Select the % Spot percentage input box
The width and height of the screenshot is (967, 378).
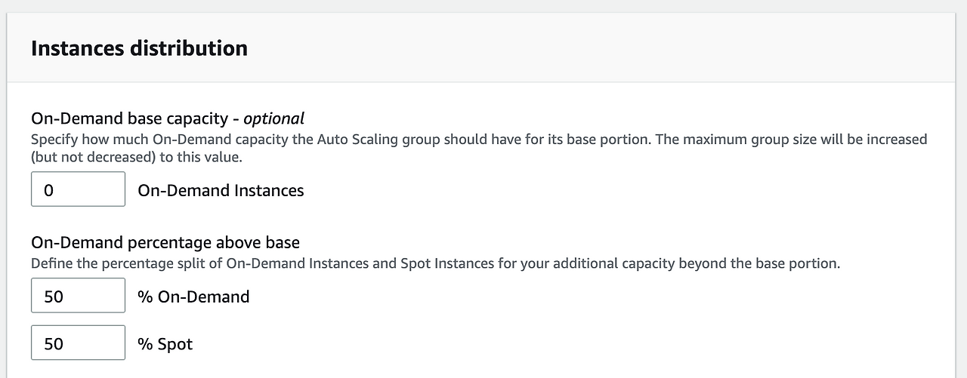tap(78, 343)
